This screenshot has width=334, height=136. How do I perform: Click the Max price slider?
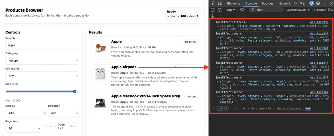point(42,91)
